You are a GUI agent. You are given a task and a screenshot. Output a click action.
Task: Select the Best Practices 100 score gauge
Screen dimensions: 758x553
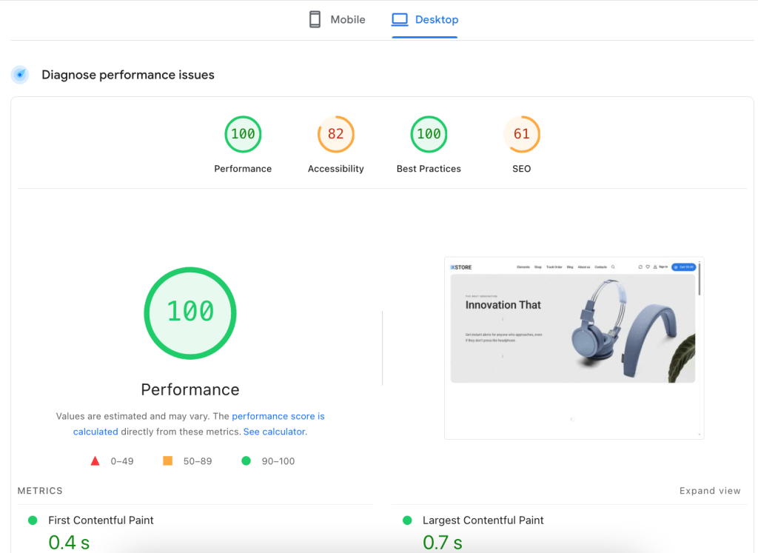click(429, 134)
